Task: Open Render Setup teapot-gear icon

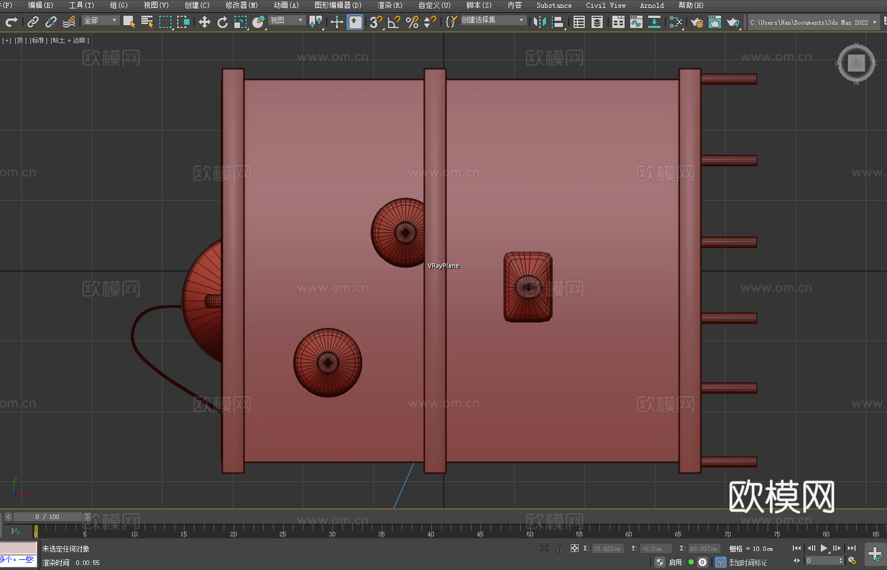Action: point(697,22)
